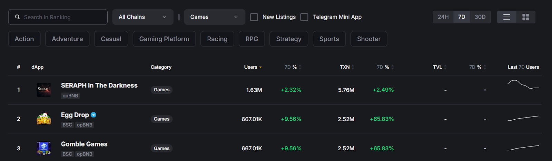Select the 30D time range tab
This screenshot has height=161, width=552.
tap(480, 17)
